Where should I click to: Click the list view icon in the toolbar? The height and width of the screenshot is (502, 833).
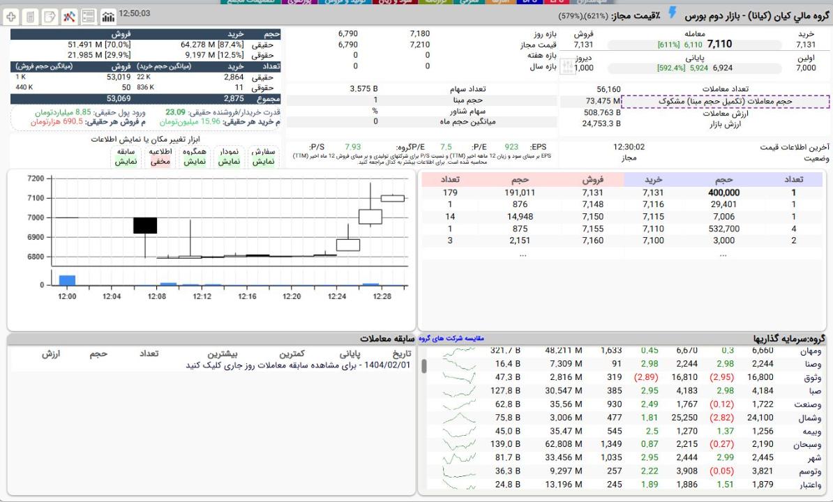pyautogui.click(x=89, y=15)
